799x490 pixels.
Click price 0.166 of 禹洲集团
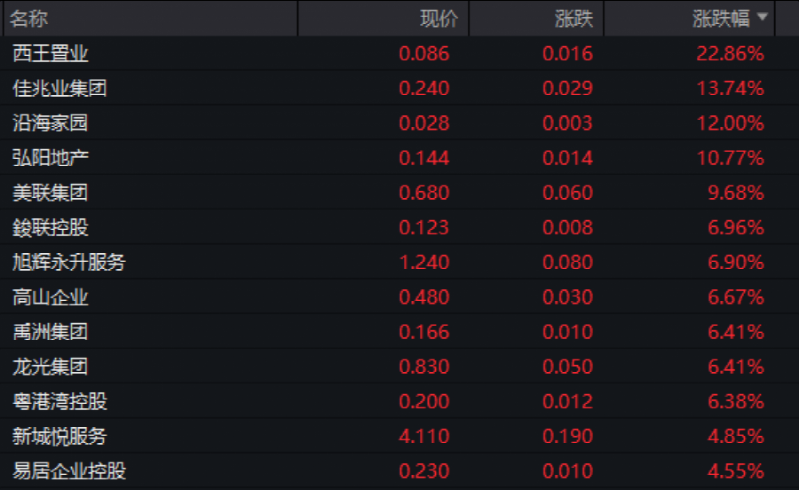pyautogui.click(x=424, y=332)
